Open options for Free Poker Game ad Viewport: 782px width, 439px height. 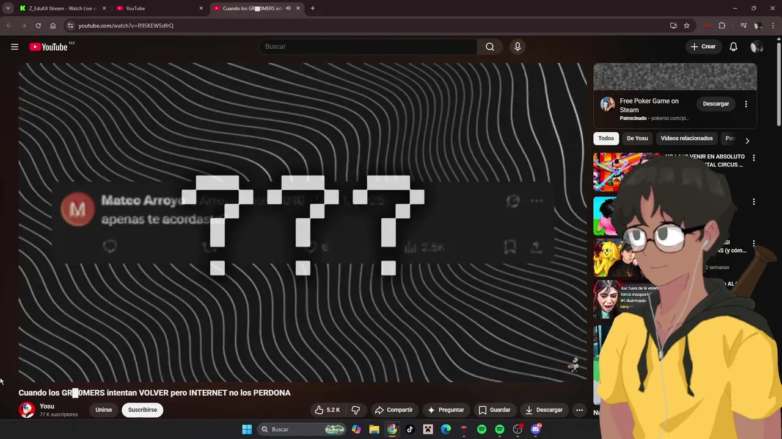coord(746,104)
